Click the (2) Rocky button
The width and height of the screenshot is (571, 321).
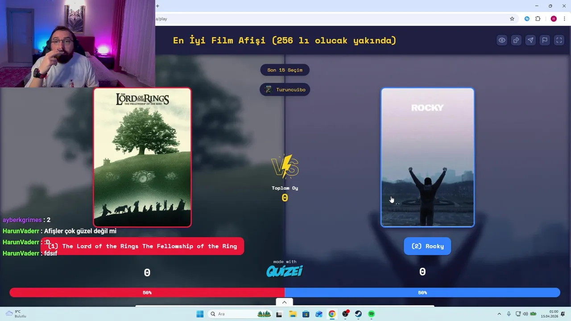click(427, 246)
